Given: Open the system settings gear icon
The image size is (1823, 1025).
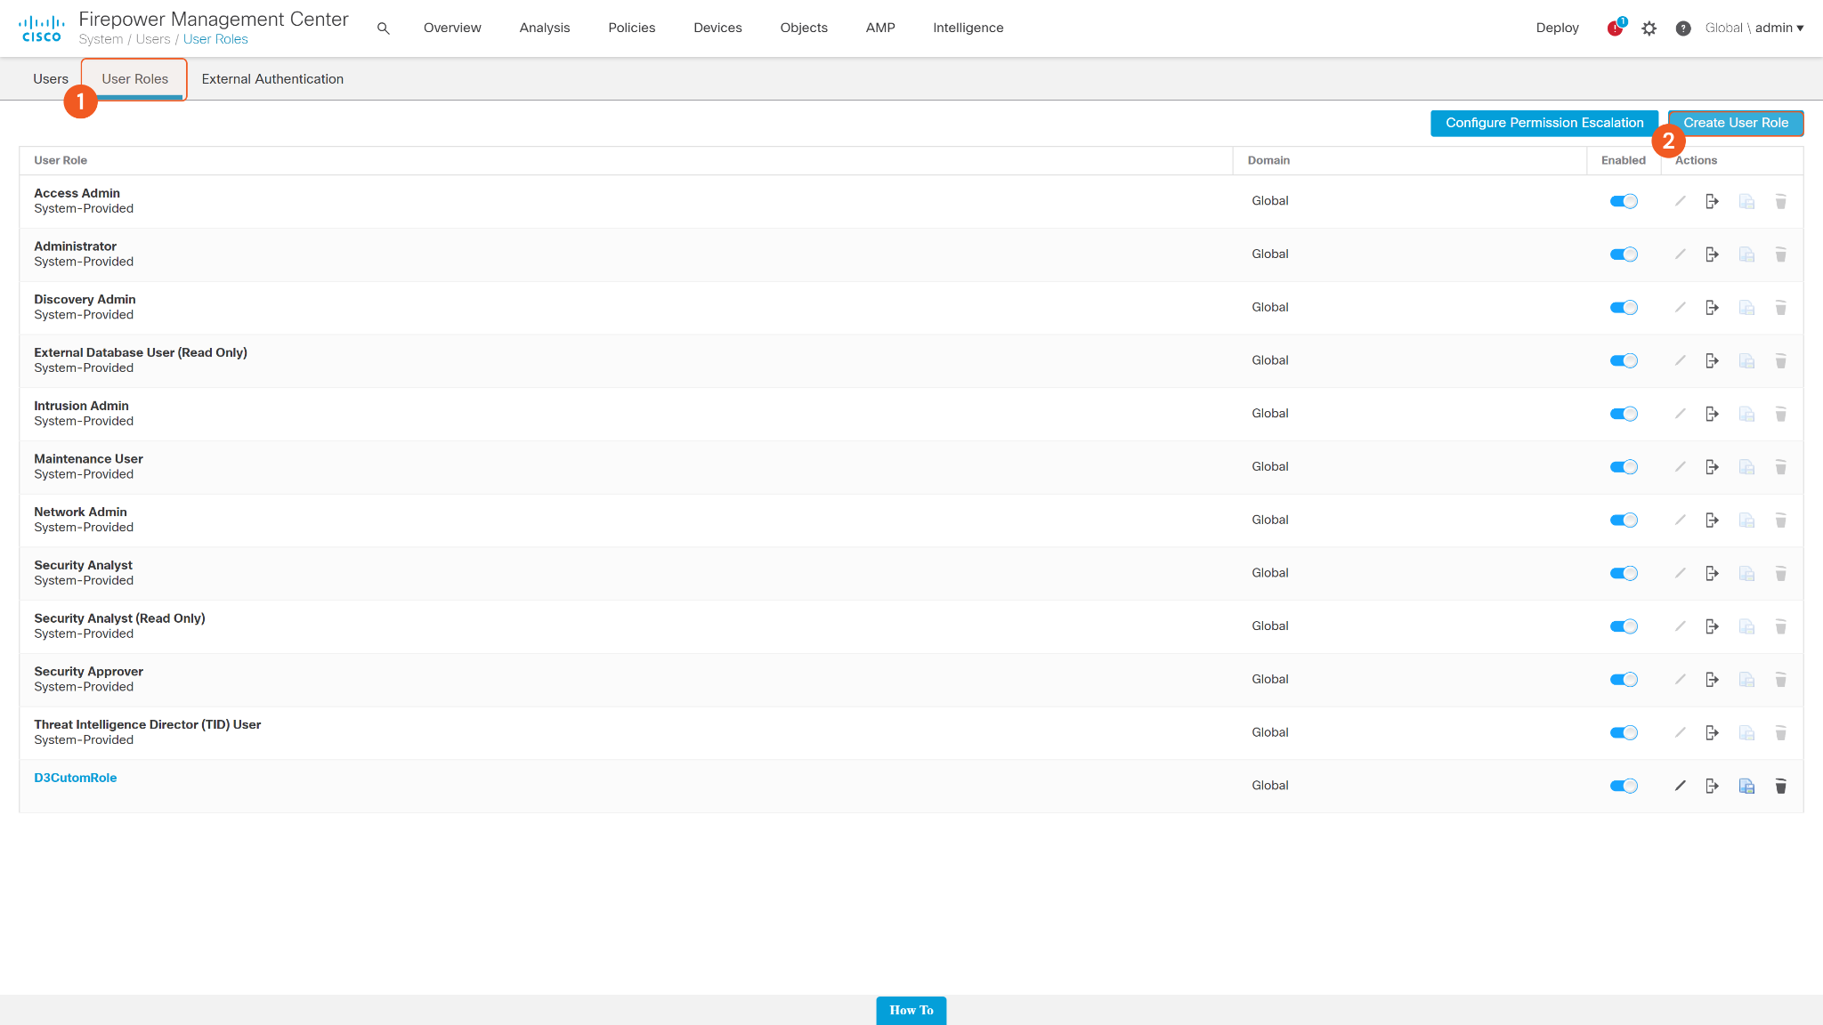Looking at the screenshot, I should [x=1649, y=28].
